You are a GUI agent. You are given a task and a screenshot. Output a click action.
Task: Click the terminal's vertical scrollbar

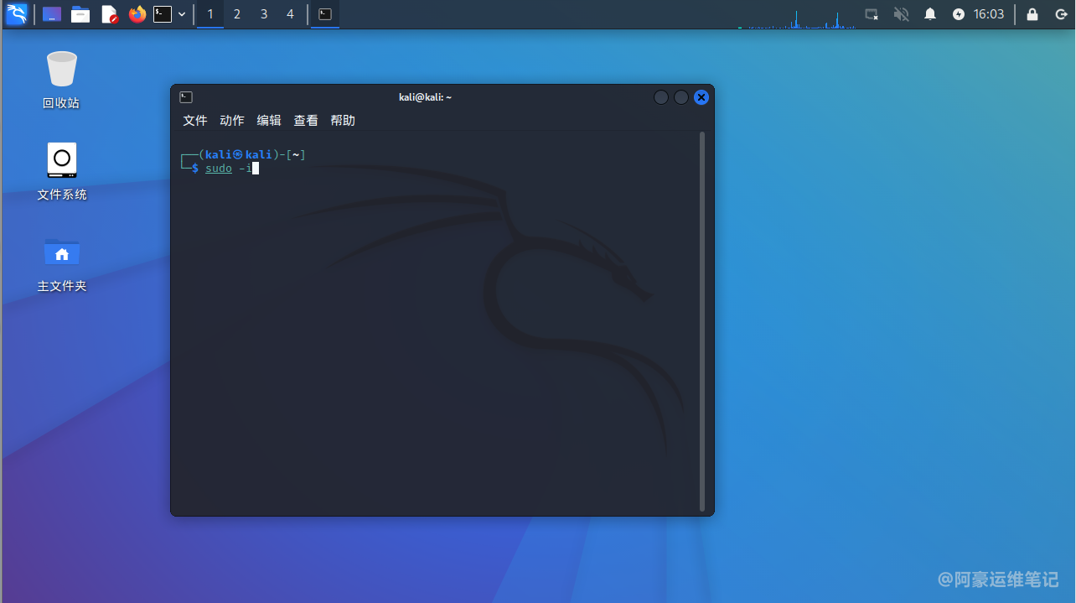tap(702, 320)
